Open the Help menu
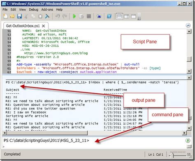 [x=59, y=9]
